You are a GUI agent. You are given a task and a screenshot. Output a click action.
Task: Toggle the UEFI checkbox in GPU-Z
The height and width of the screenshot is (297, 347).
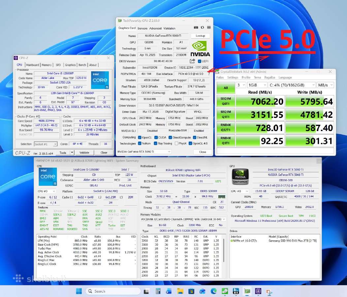point(199,61)
